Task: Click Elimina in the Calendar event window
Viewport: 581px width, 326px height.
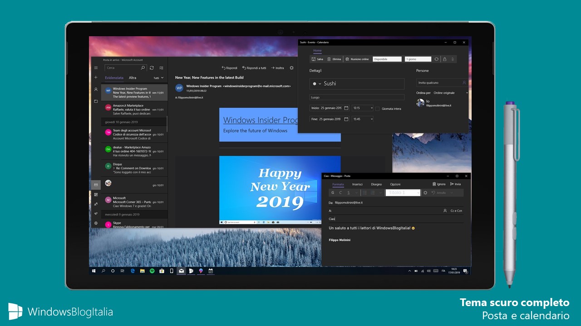Action: 334,59
